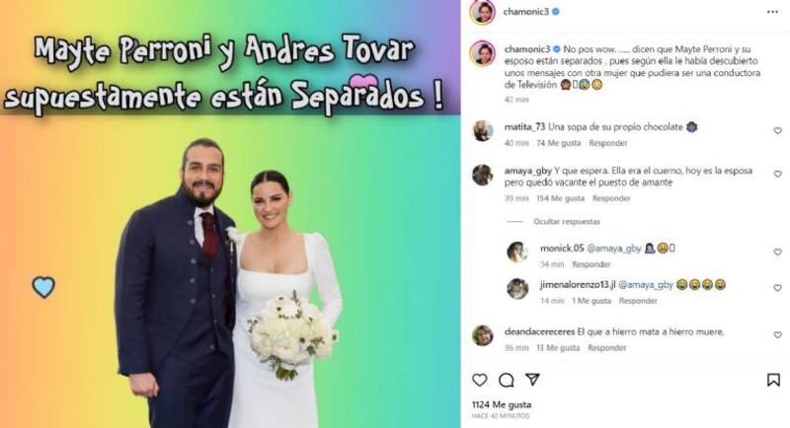Open the comment bubble icon
Viewport: 790px width, 428px height.
click(506, 381)
